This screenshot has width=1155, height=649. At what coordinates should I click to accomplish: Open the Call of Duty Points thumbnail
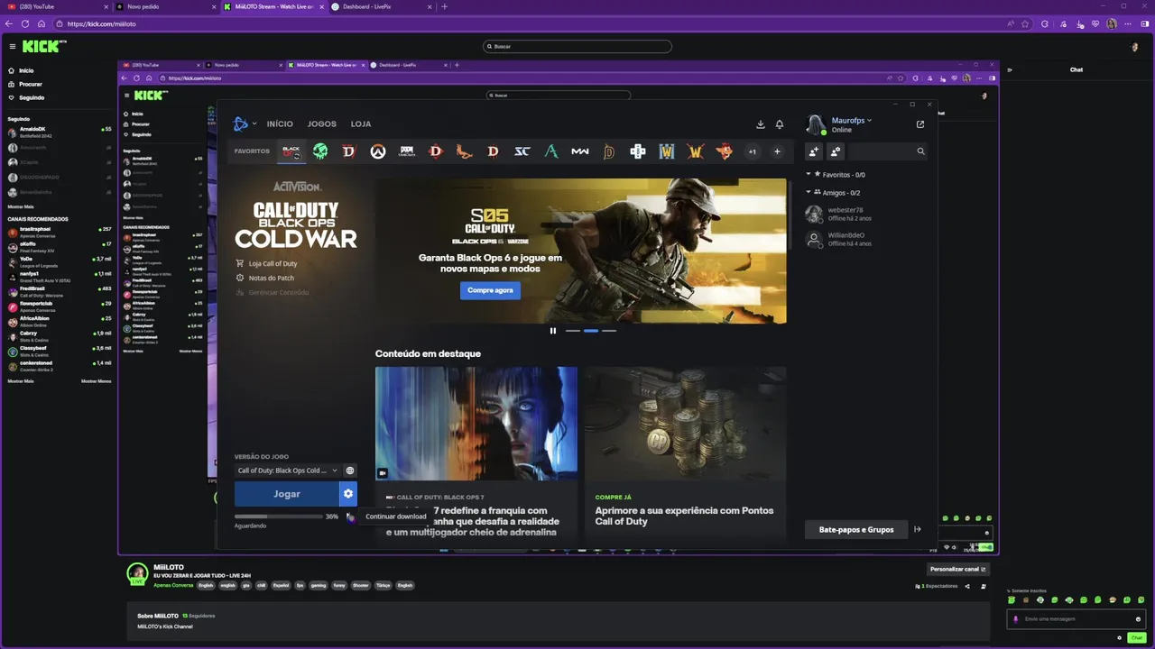(x=685, y=424)
